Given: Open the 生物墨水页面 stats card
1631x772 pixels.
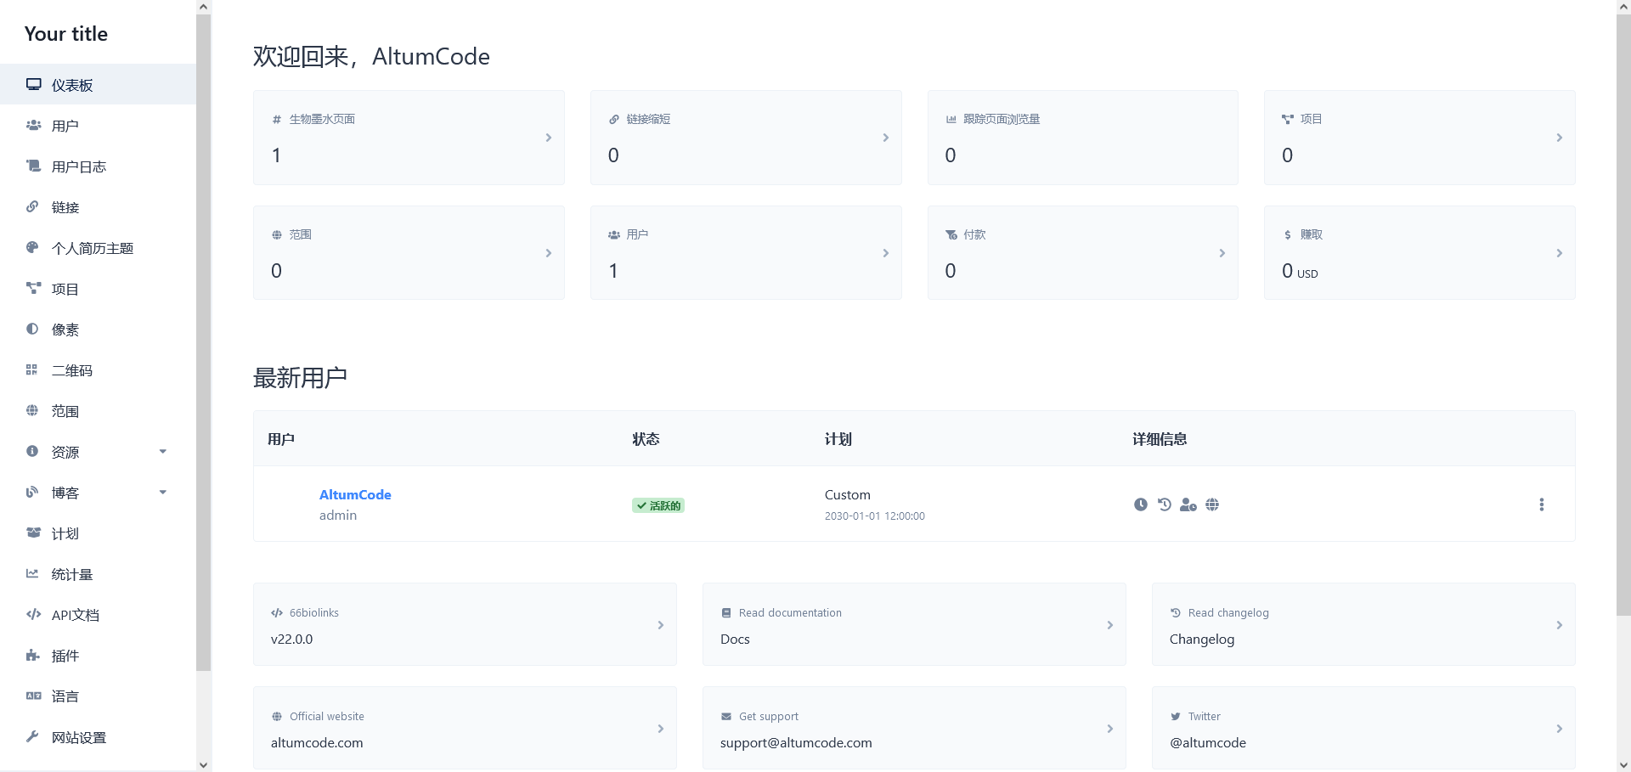Looking at the screenshot, I should click(409, 138).
